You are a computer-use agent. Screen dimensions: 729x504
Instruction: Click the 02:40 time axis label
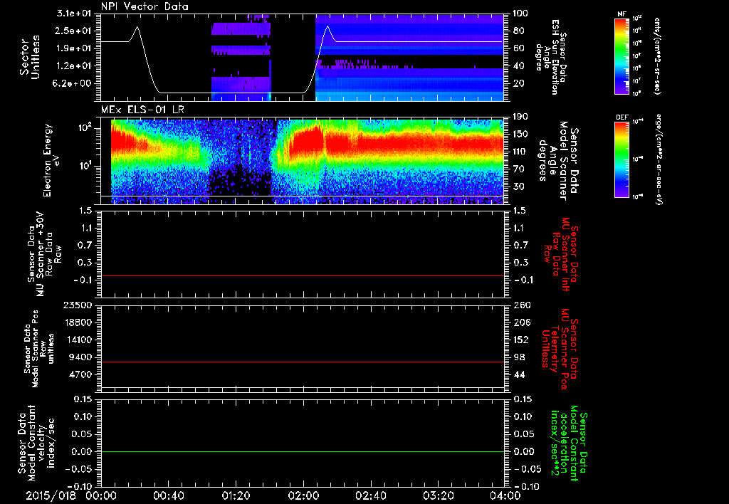click(x=370, y=495)
